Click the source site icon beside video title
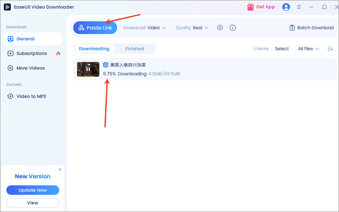Viewport: 339px width, 212px height. (106, 65)
